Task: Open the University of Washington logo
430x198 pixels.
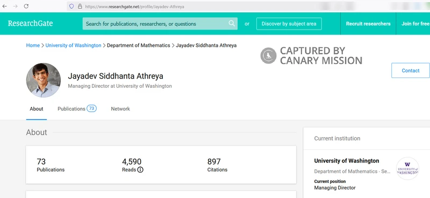Action: (407, 168)
